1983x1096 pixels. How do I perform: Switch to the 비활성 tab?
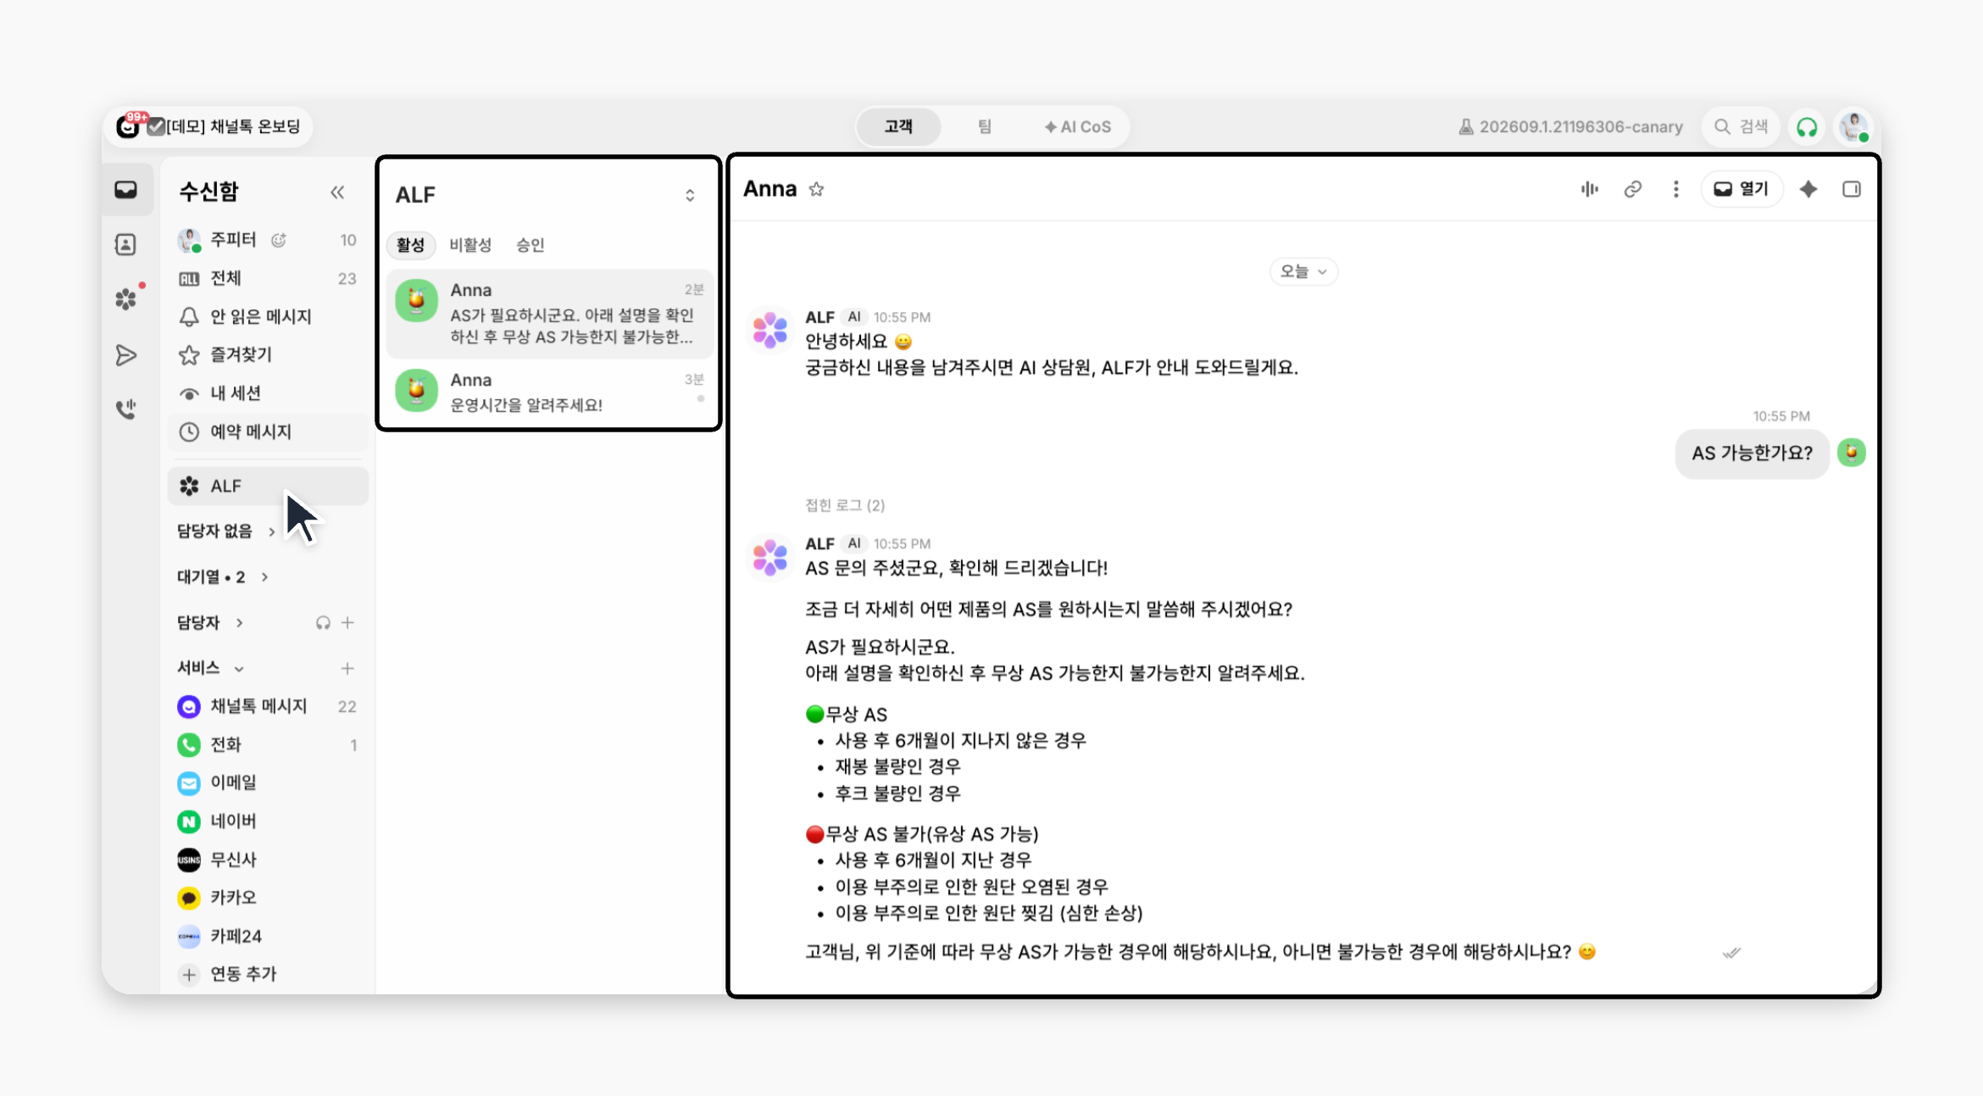[x=470, y=245]
